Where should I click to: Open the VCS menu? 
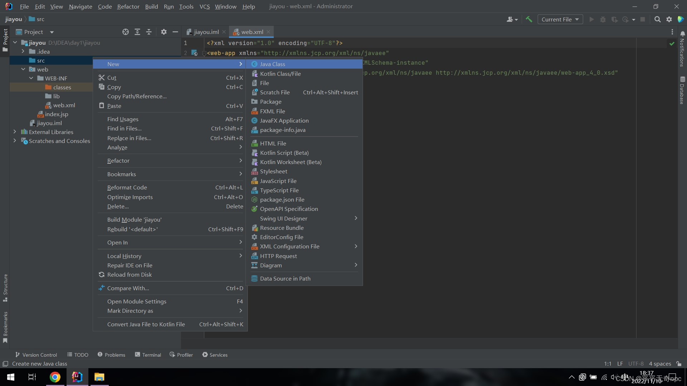(204, 6)
